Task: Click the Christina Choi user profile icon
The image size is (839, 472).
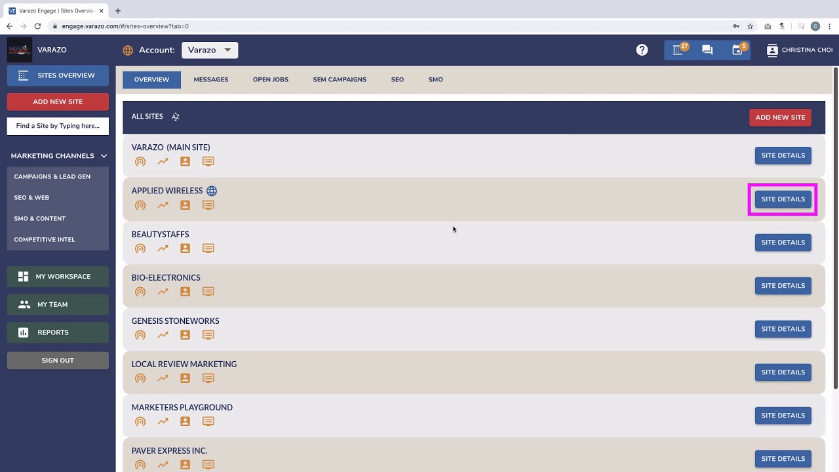Action: pos(772,50)
